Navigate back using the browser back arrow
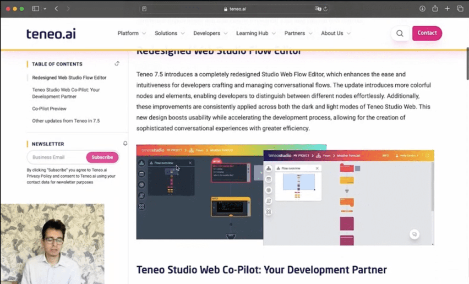 coord(56,8)
